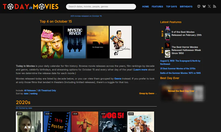Open the Fight Club poster
The width and height of the screenshot is (221, 132).
(x=52, y=42)
